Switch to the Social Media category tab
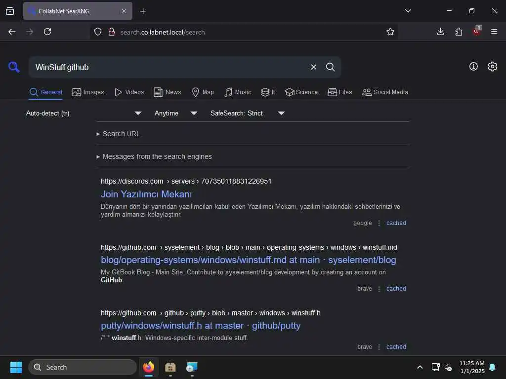506x379 pixels. [385, 92]
